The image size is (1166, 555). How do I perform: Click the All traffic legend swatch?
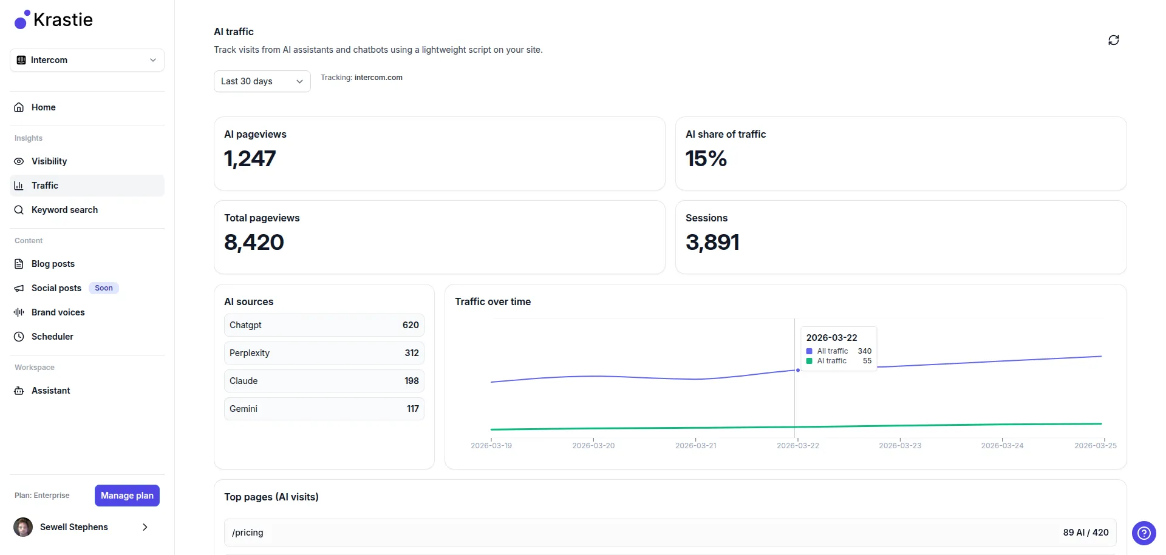(809, 351)
